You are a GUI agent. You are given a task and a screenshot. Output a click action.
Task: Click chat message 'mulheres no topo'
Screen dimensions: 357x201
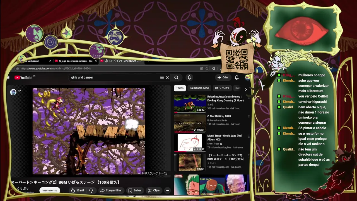point(312,75)
